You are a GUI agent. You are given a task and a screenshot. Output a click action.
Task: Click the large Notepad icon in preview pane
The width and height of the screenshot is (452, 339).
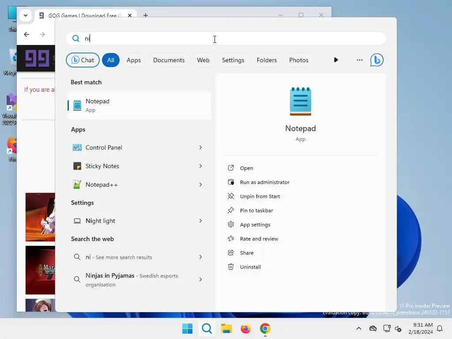300,102
